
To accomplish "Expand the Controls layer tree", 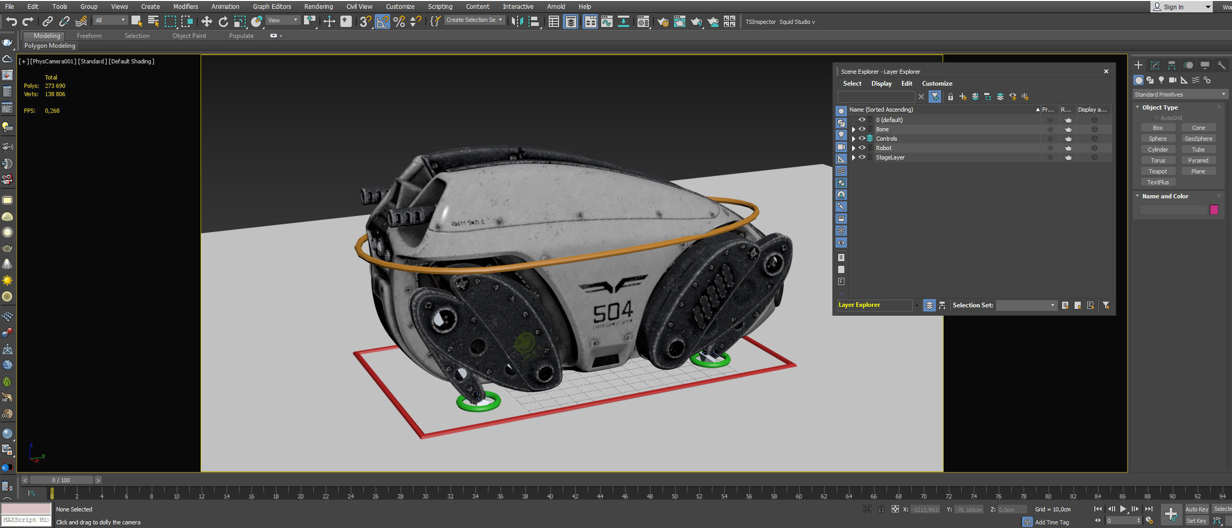I will pyautogui.click(x=853, y=139).
